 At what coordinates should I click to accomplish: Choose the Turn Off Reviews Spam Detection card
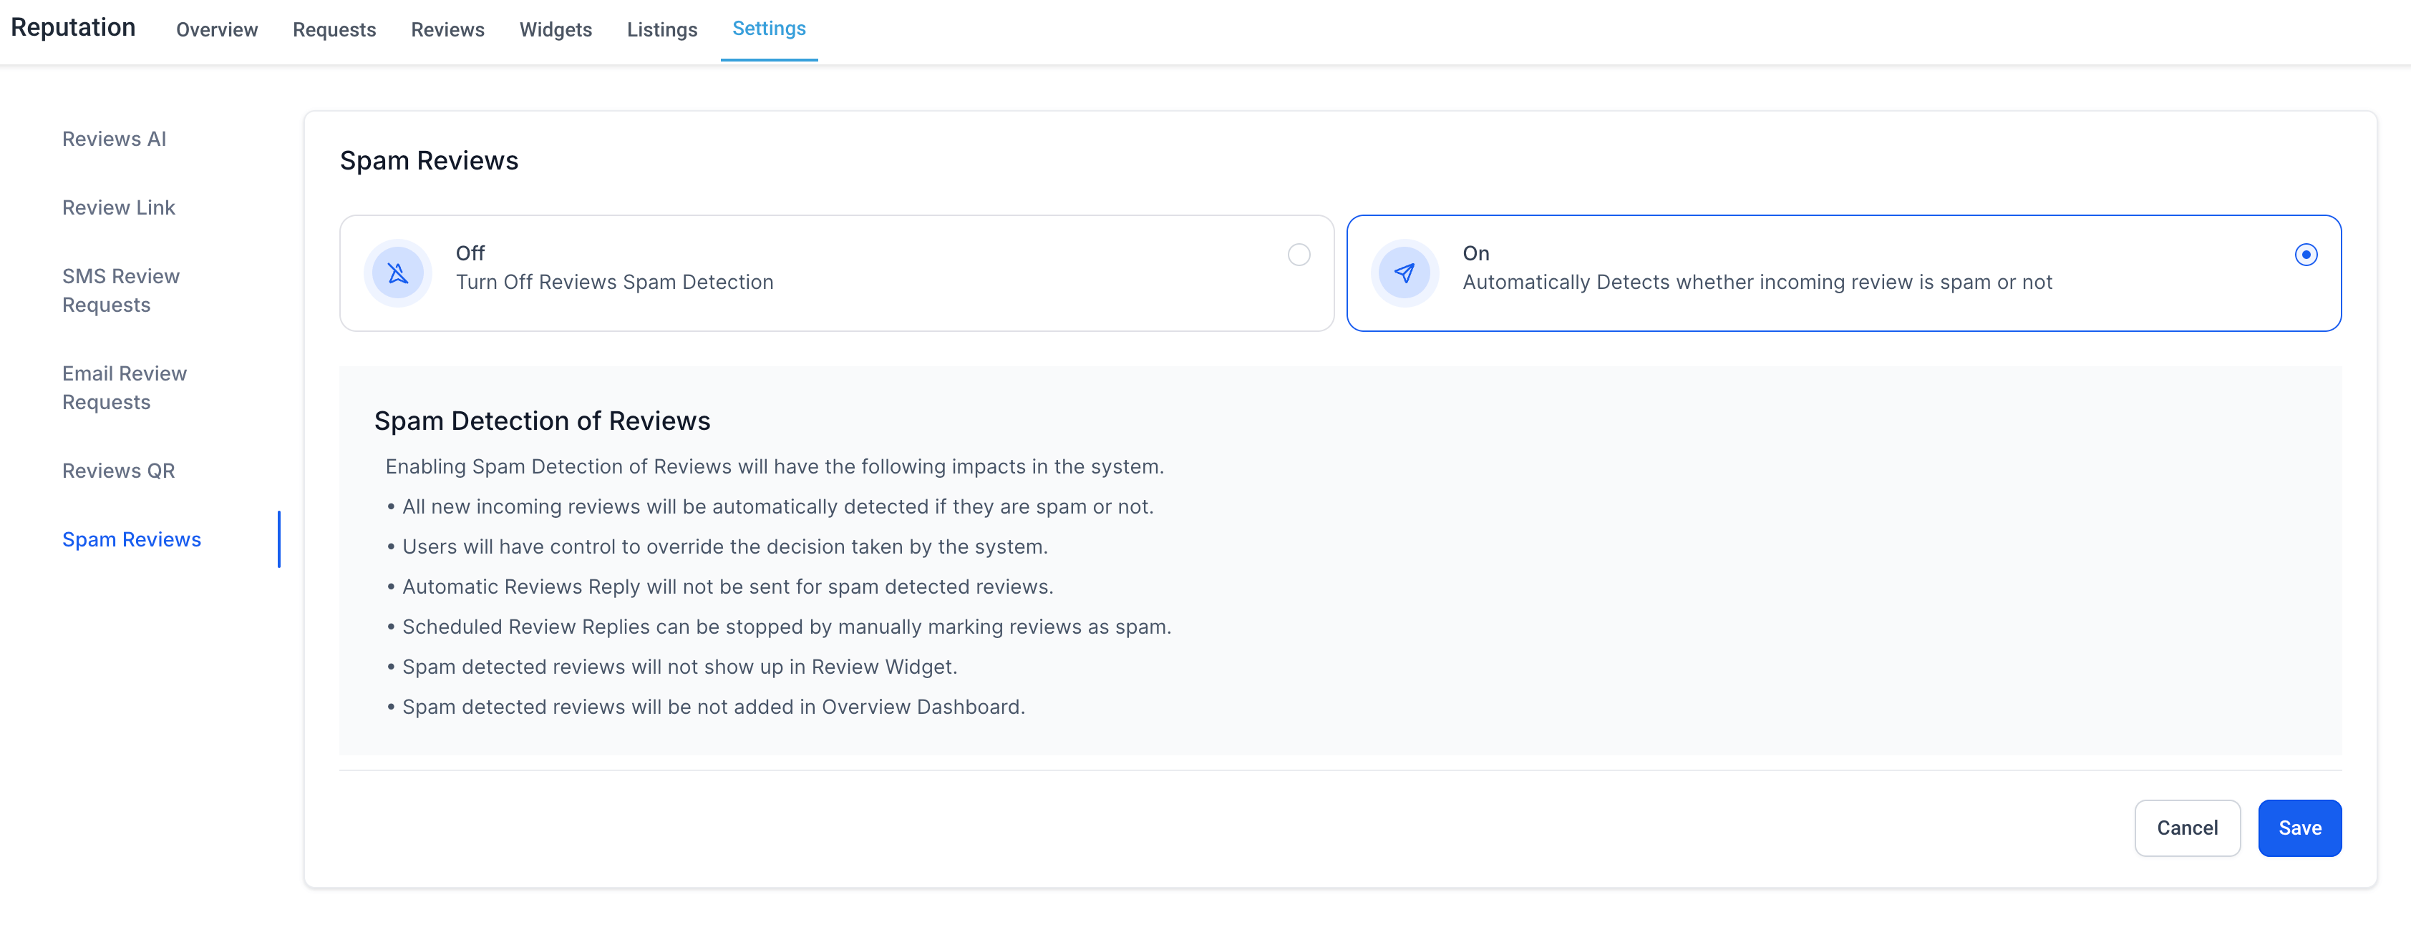[836, 273]
